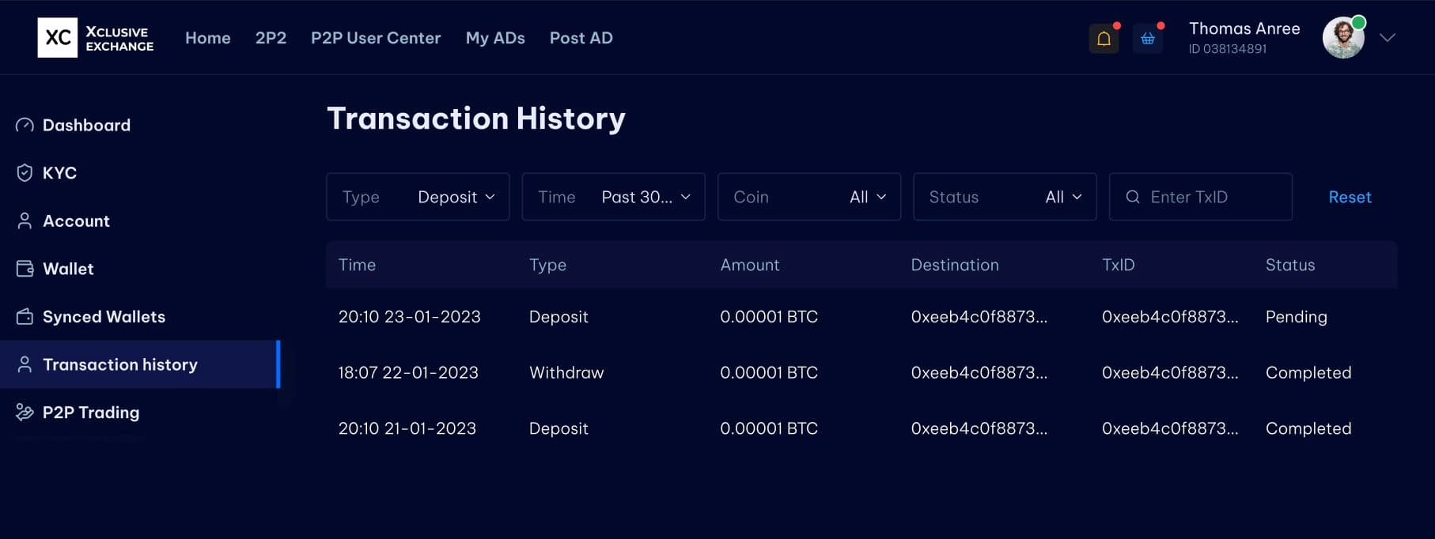Click the XC Xclusive Exchange logo

coord(96,38)
